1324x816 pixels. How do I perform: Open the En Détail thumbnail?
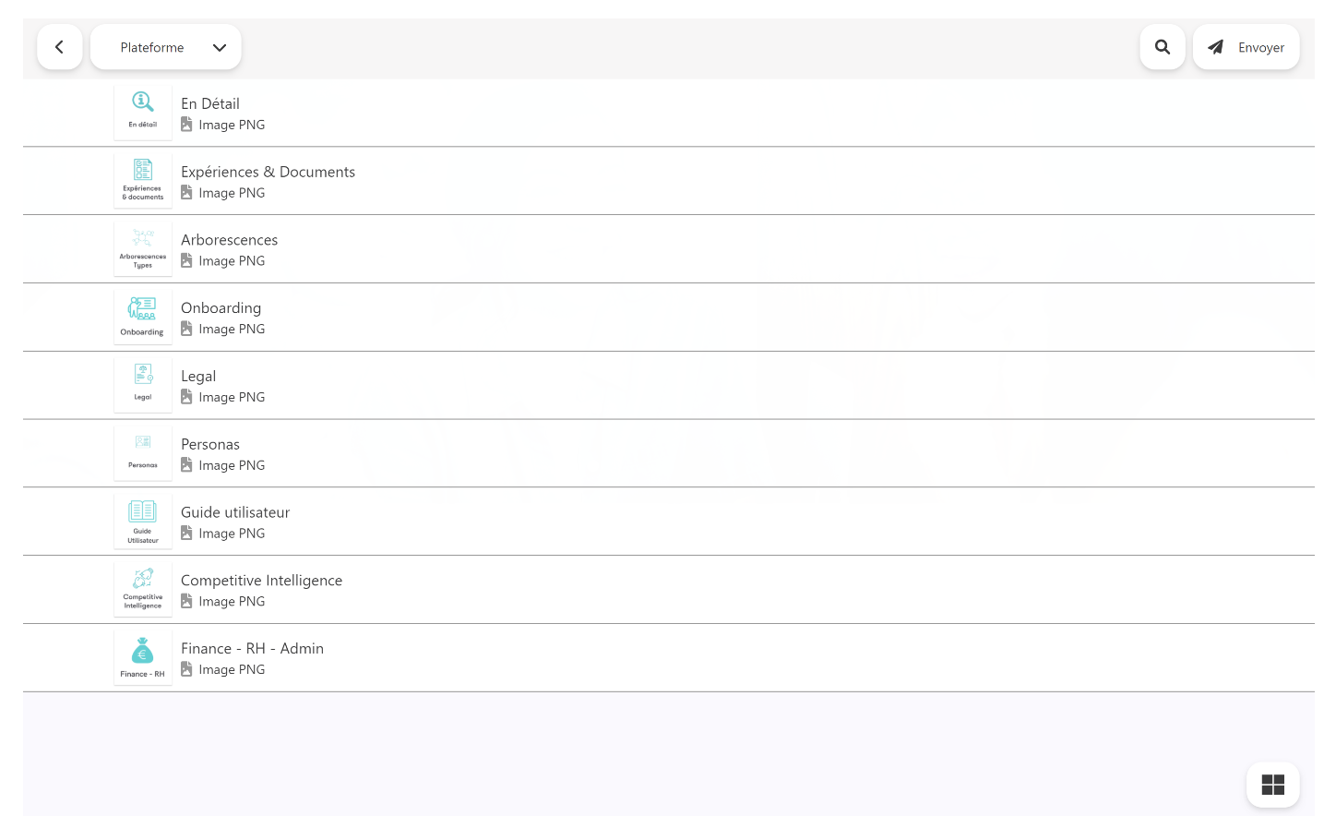point(143,113)
